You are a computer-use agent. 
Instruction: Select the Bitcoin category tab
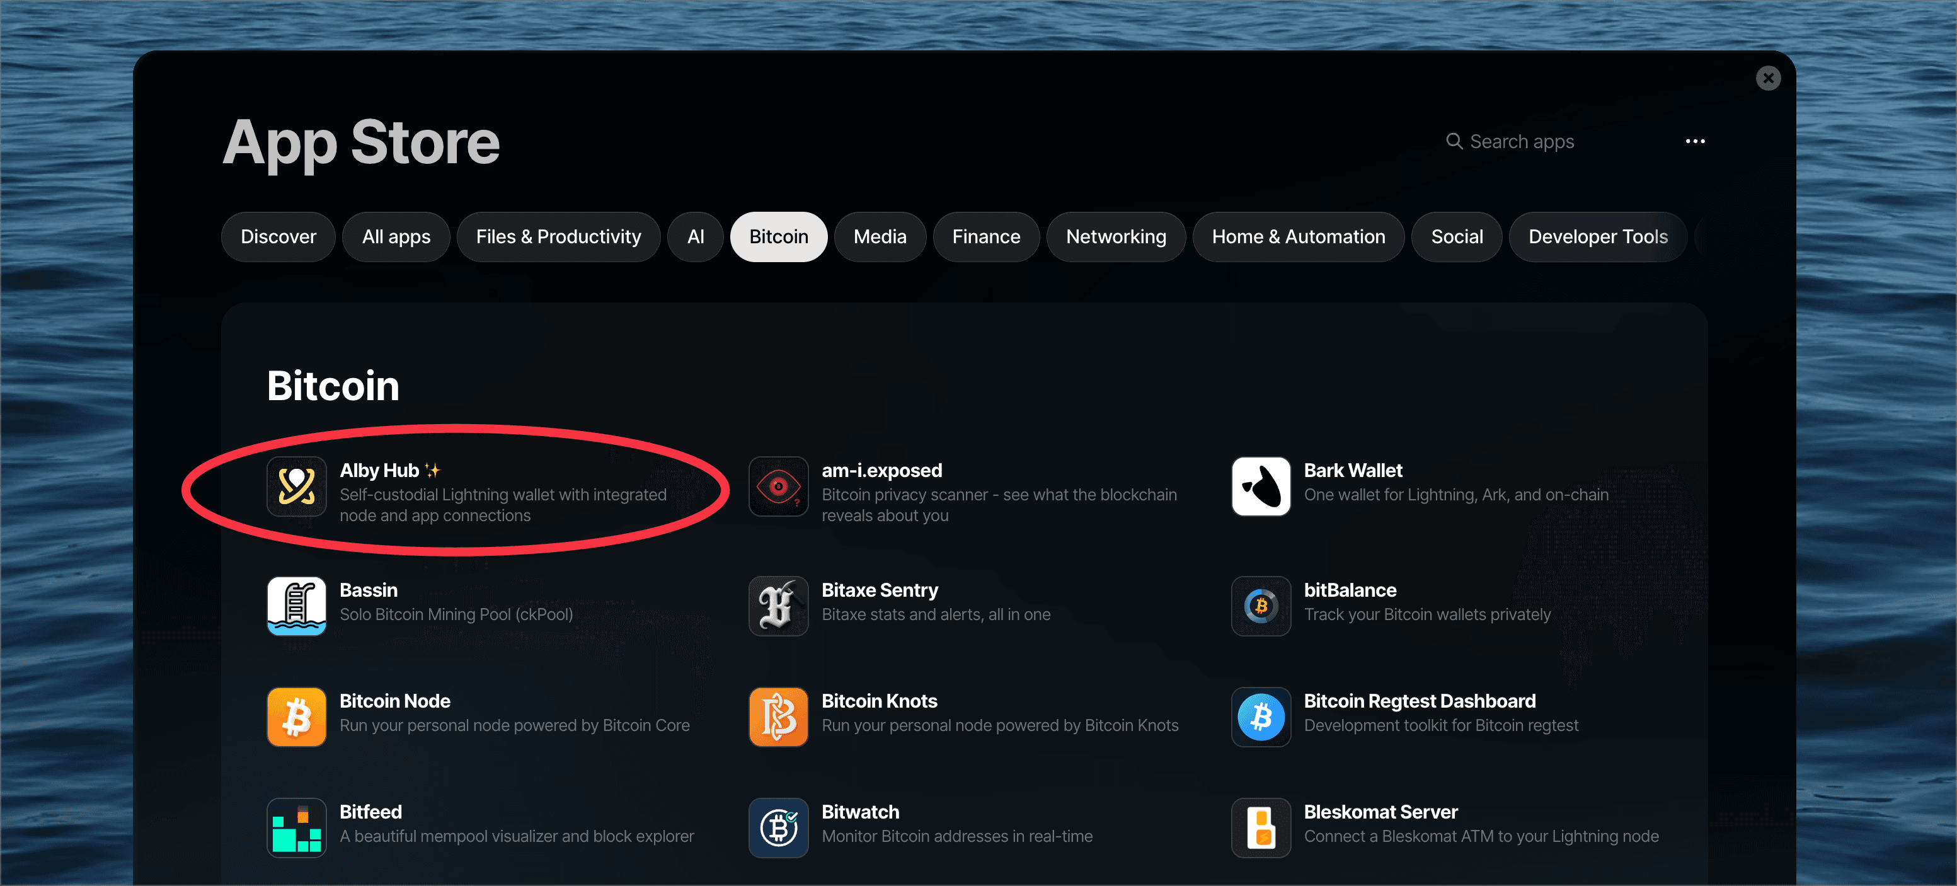click(x=779, y=237)
